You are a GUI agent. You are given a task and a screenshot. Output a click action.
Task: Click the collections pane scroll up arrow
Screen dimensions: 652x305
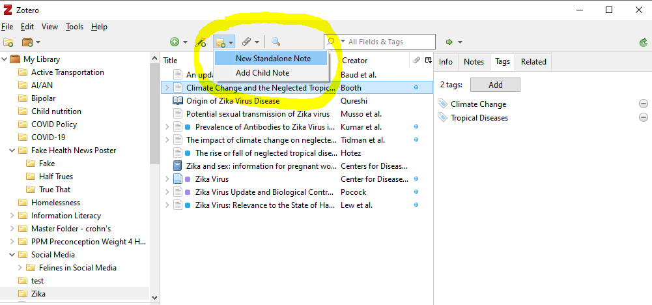(x=154, y=58)
